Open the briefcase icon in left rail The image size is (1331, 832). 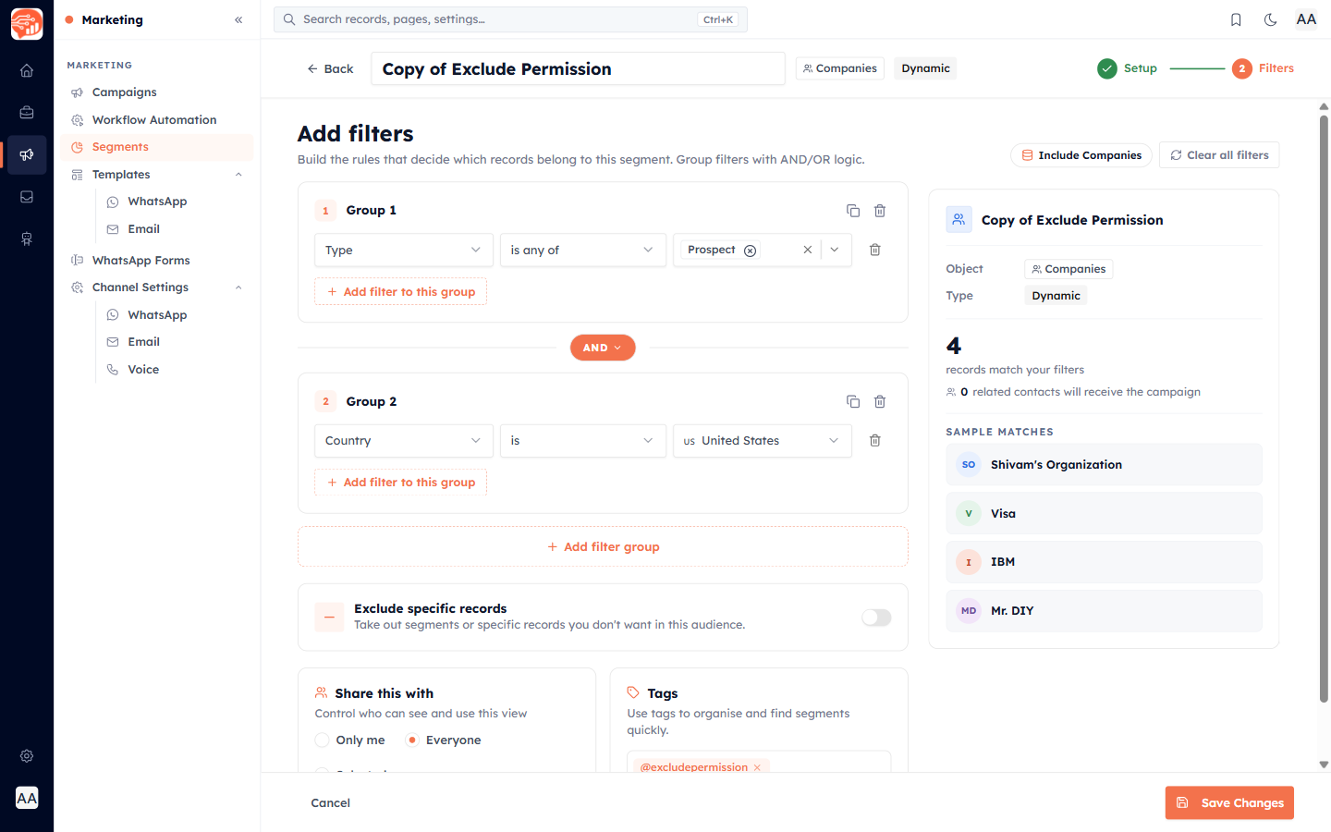coord(27,113)
